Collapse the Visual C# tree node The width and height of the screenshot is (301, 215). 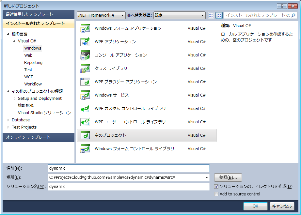(x=14, y=41)
